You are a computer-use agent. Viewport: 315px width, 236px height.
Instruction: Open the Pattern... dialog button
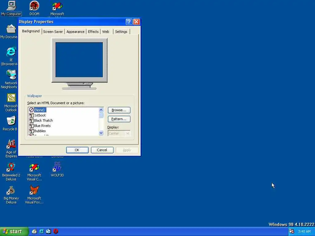(x=119, y=119)
